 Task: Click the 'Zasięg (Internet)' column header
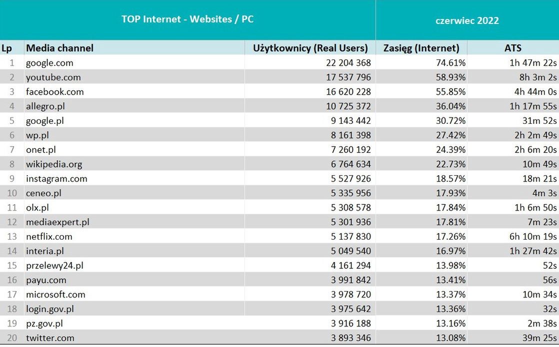421,48
